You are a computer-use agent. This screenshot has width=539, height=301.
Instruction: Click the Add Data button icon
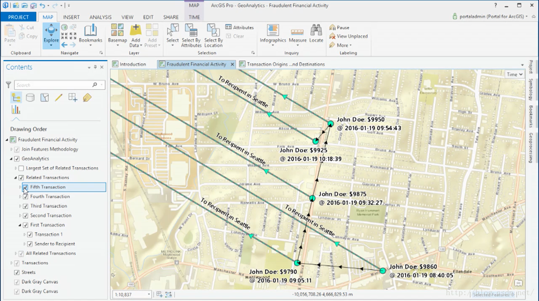(136, 30)
